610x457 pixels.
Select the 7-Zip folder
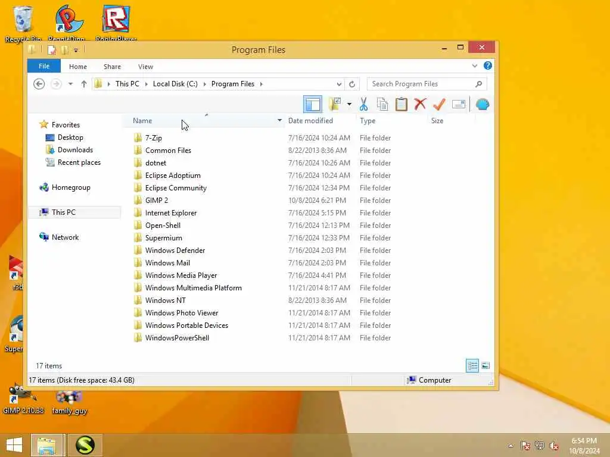coord(153,138)
